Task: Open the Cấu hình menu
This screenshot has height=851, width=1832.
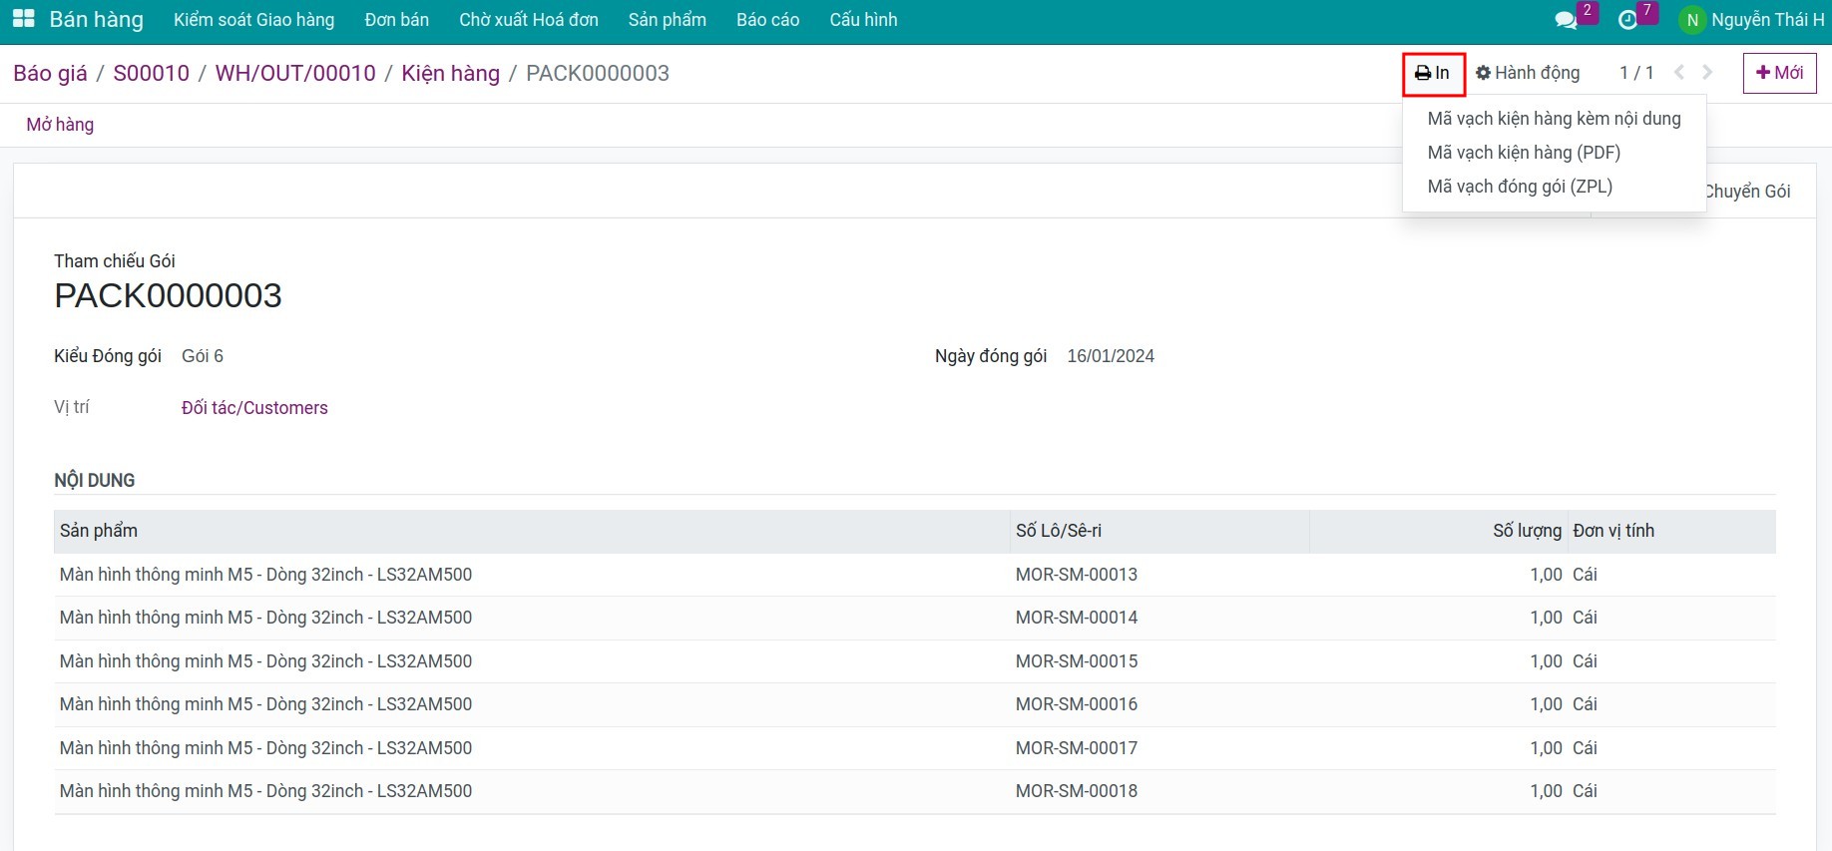Action: (863, 20)
